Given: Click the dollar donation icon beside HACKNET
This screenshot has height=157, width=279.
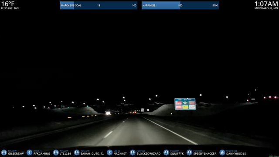Looking at the screenshot, I should click(x=109, y=153).
